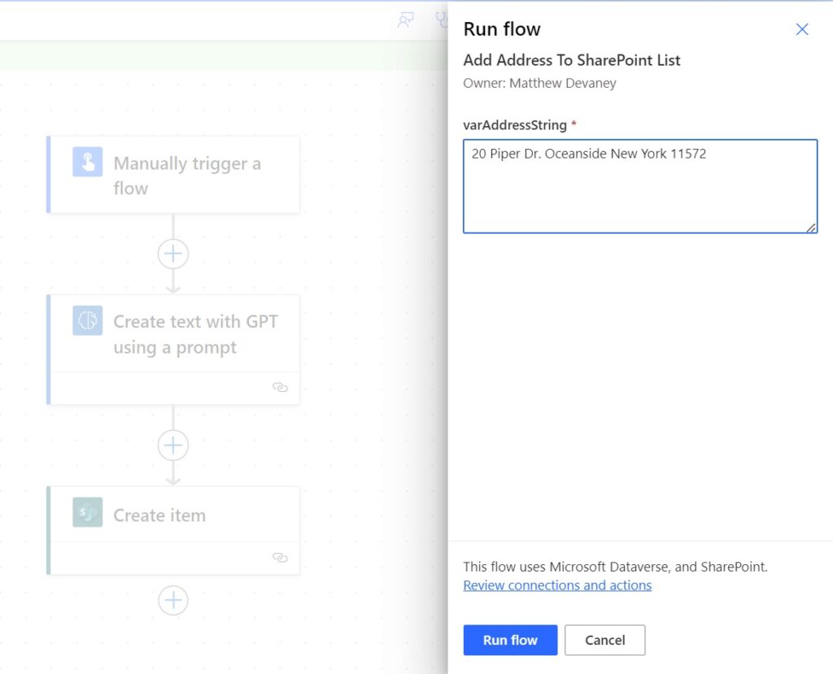This screenshot has height=674, width=833.
Task: Click the manual trigger hand icon
Action: pos(87,162)
